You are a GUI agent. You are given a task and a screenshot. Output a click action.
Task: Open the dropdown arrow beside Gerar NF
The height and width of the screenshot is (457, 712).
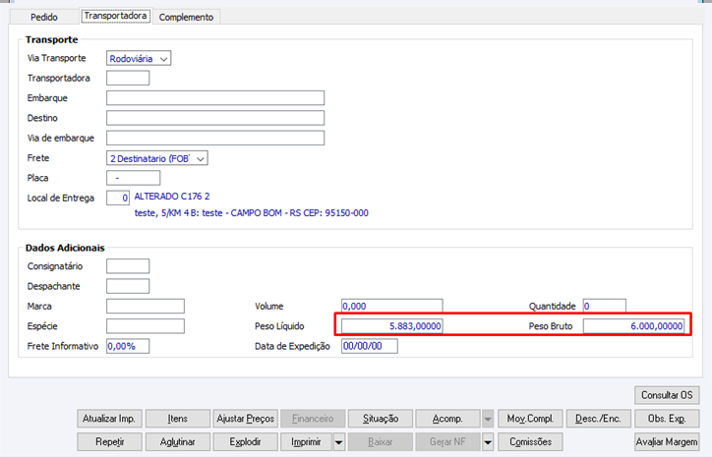(x=487, y=441)
